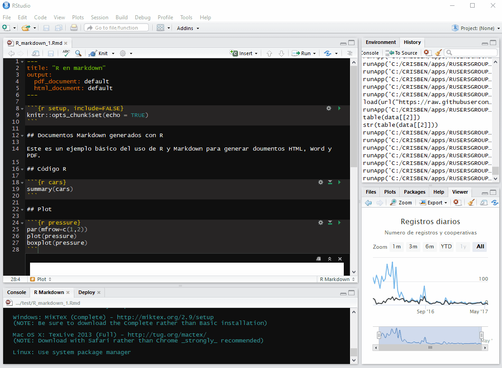Viewport: 502px width, 368px height.
Task: Select 1m zoom range on chart
Action: pyautogui.click(x=396, y=247)
